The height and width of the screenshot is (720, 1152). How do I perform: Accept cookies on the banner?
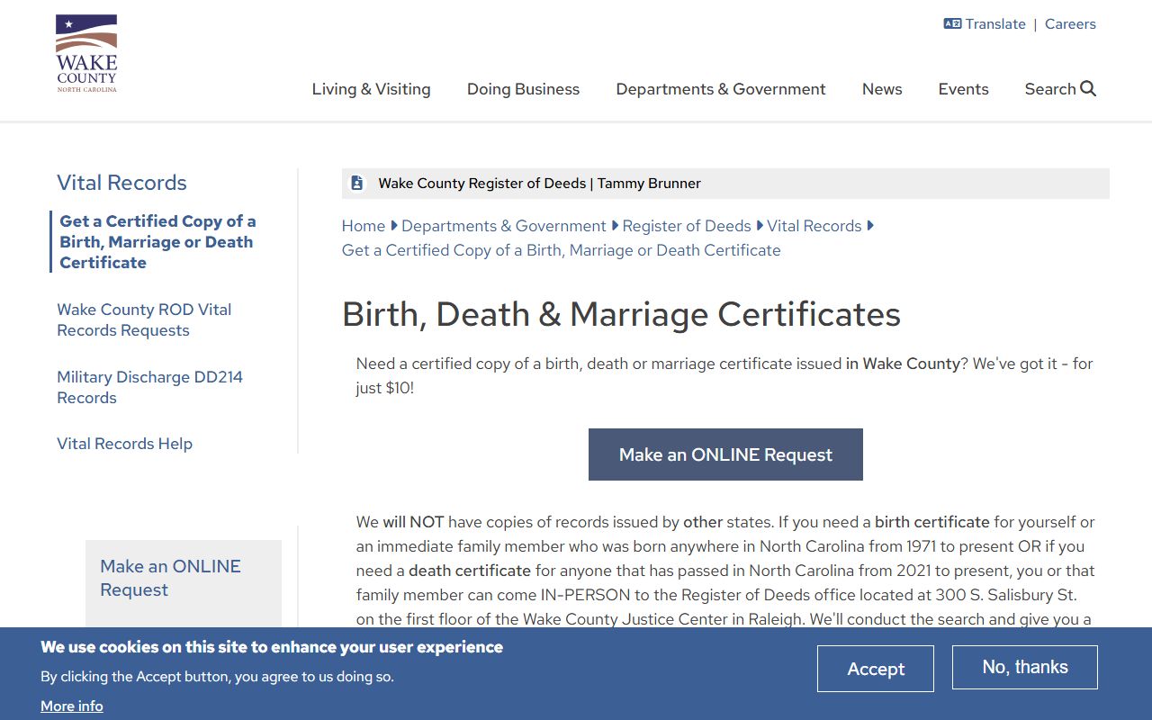click(876, 669)
